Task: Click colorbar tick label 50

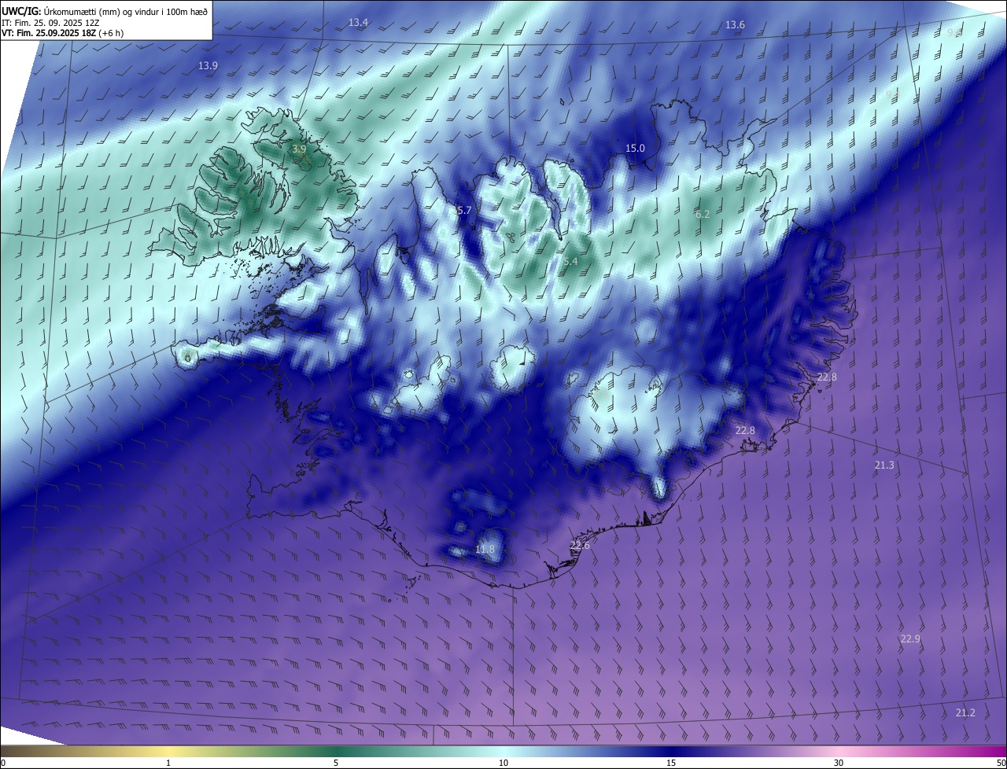Action: coord(1001,763)
